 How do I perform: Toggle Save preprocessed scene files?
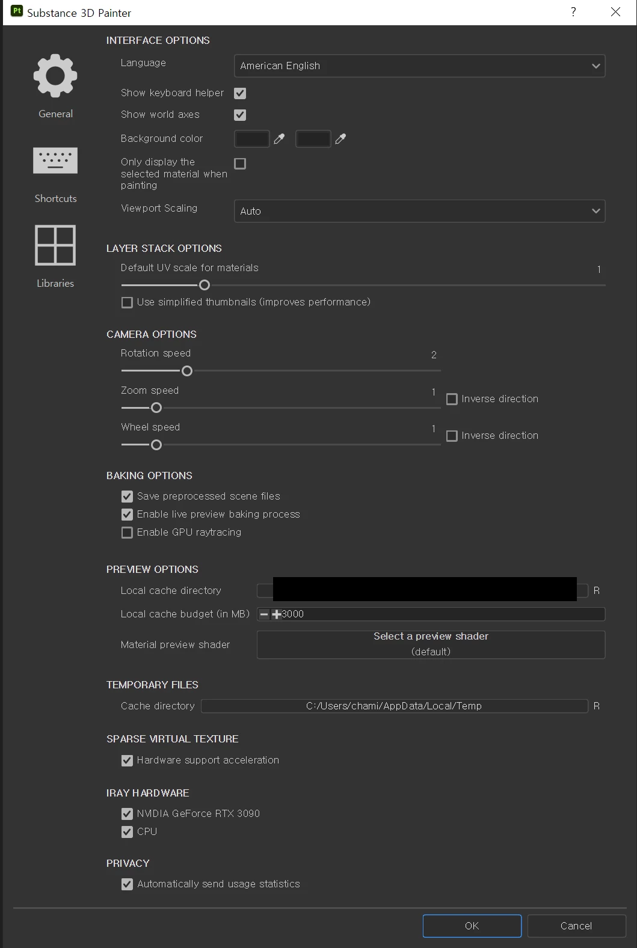pyautogui.click(x=127, y=497)
